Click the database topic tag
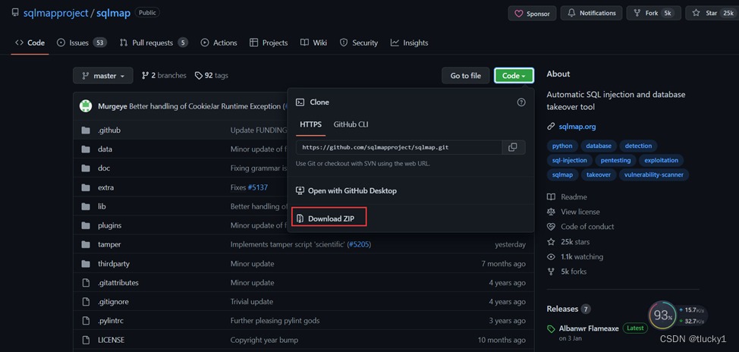This screenshot has width=739, height=352. tap(599, 146)
